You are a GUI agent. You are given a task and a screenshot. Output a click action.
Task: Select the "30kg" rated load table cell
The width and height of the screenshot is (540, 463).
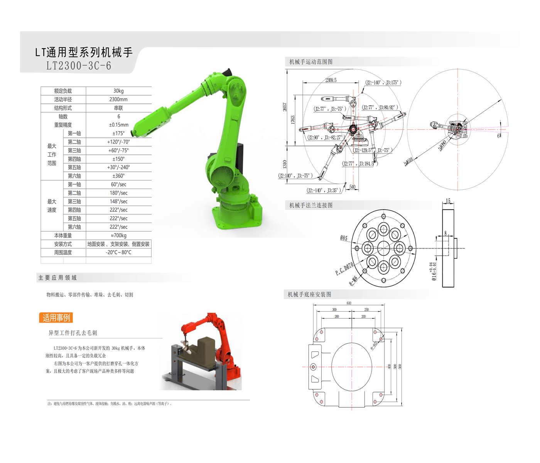118,91
